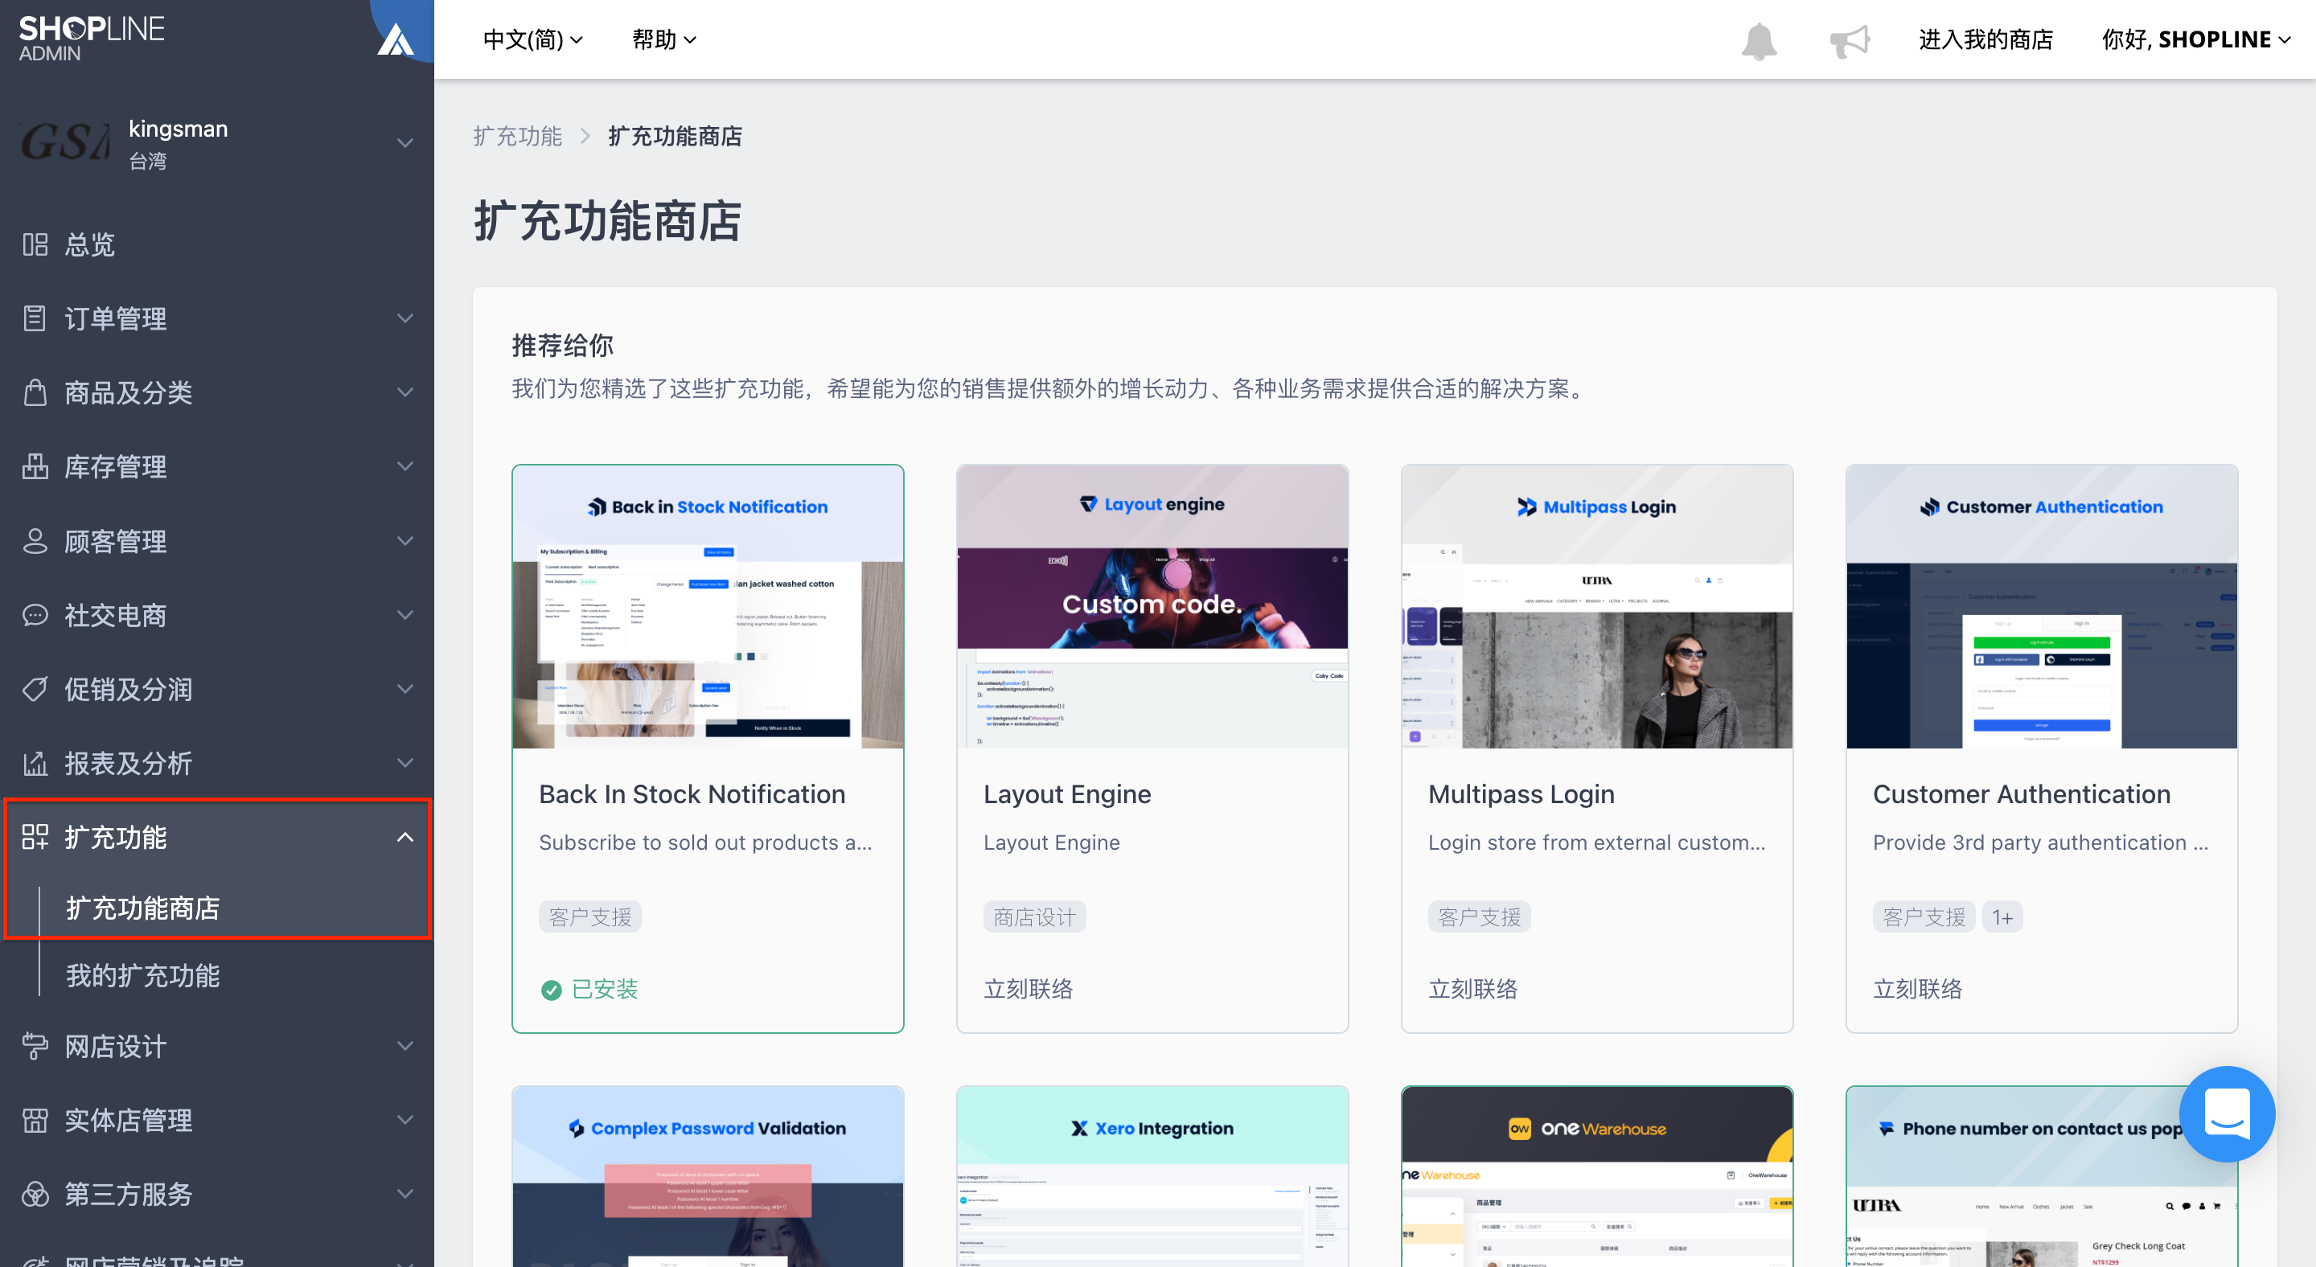Click the 实体店管理 store icon
Image resolution: width=2316 pixels, height=1267 pixels.
[35, 1120]
